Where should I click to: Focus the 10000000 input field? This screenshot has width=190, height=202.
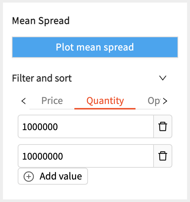[86, 156]
